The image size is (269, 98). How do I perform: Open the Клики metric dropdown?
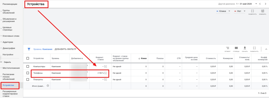tap(223, 11)
